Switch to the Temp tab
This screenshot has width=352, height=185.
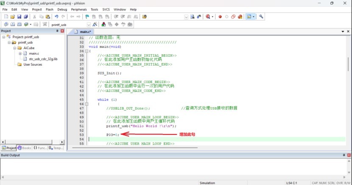[x=56, y=148]
